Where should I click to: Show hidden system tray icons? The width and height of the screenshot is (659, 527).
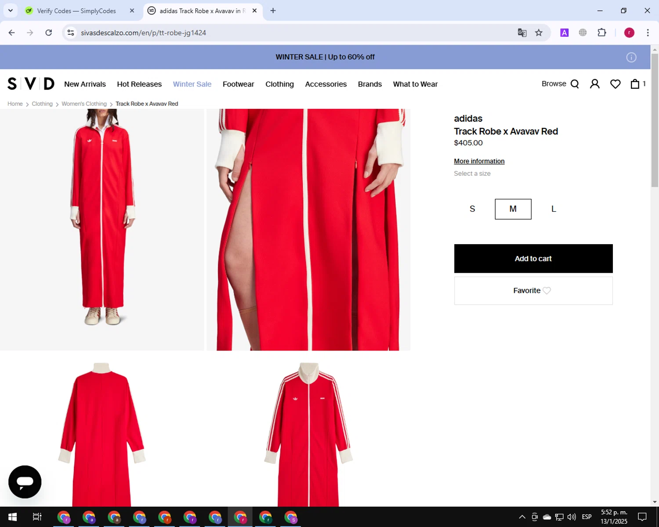[522, 517]
